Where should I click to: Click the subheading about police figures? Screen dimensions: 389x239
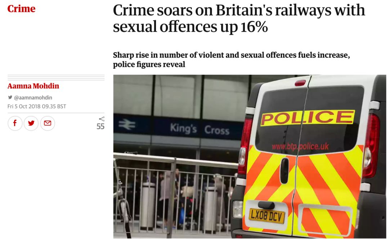232,59
